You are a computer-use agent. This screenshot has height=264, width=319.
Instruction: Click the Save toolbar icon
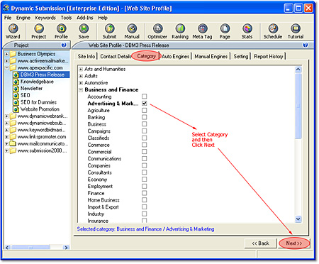84,31
